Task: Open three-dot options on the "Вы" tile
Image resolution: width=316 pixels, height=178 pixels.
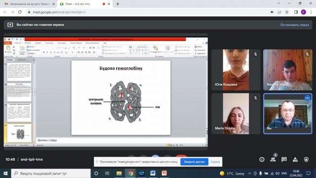Action: pos(307,98)
